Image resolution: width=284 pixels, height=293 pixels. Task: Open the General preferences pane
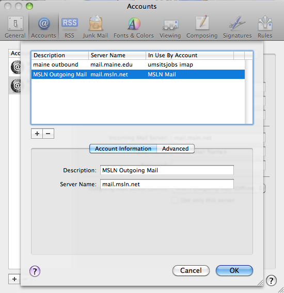pos(15,27)
